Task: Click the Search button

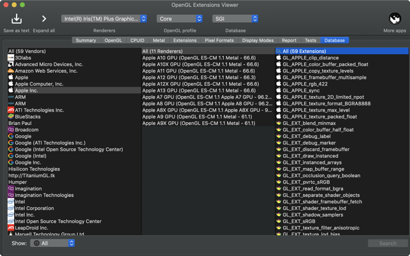Action: pyautogui.click(x=388, y=243)
